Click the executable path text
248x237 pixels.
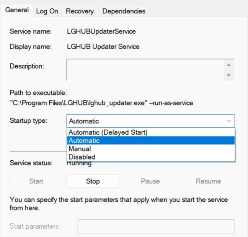click(x=101, y=103)
